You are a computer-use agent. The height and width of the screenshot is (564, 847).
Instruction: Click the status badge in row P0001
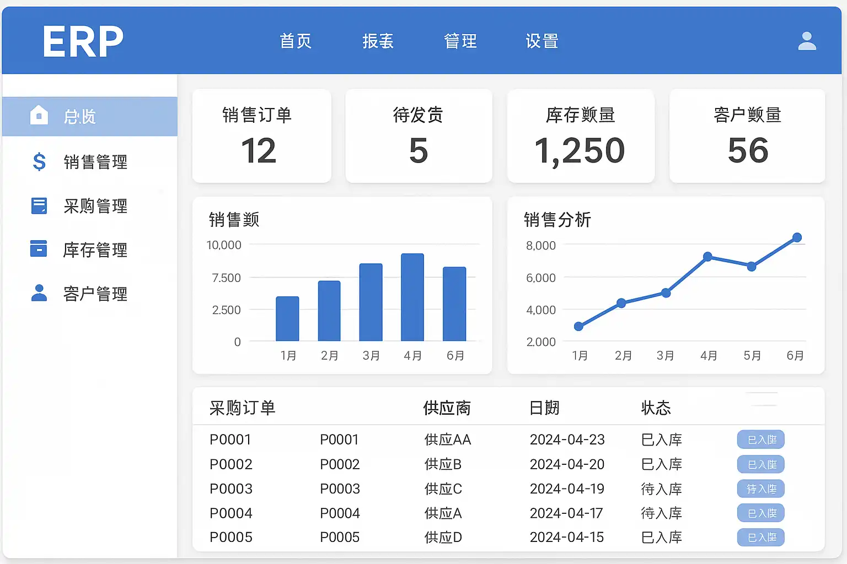[x=761, y=440]
